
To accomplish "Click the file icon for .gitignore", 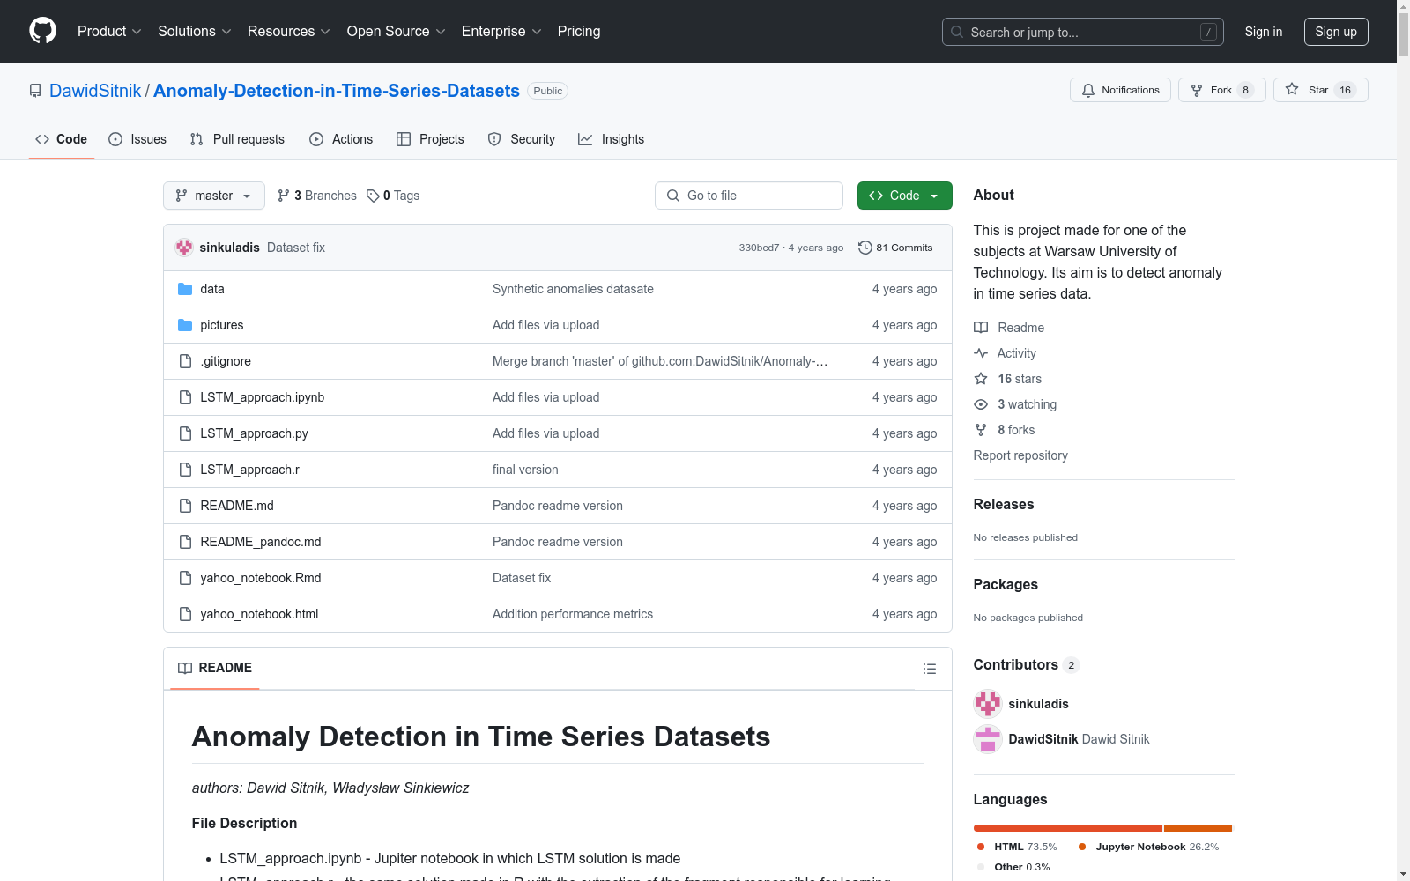I will click(x=185, y=361).
